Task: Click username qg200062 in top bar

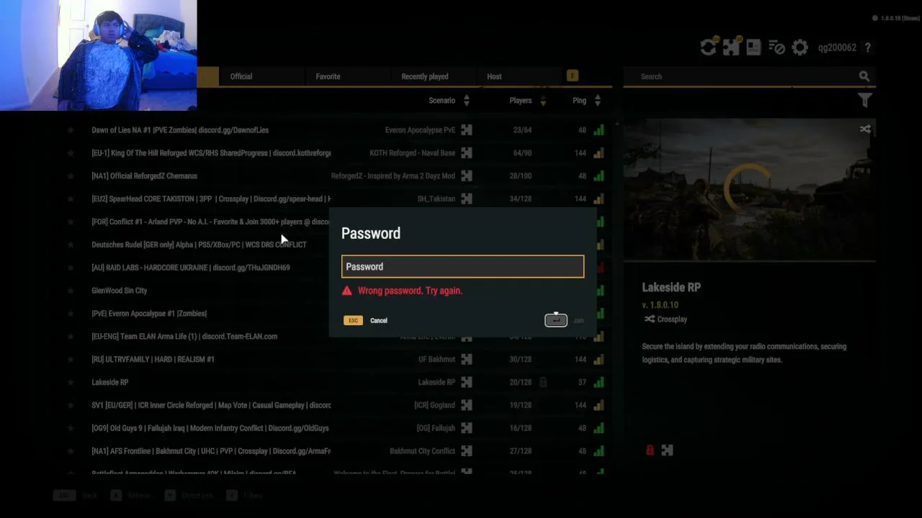Action: point(837,47)
